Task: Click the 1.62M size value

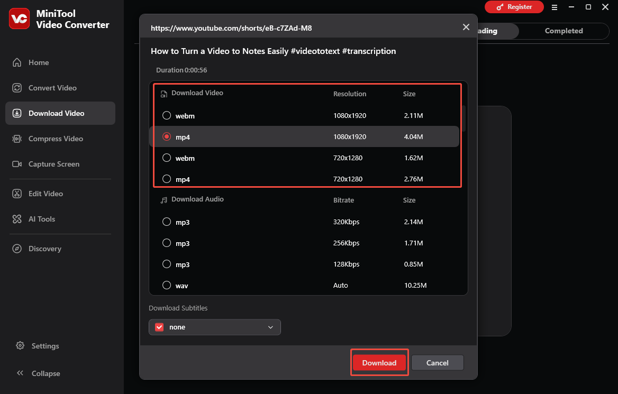Action: 413,158
